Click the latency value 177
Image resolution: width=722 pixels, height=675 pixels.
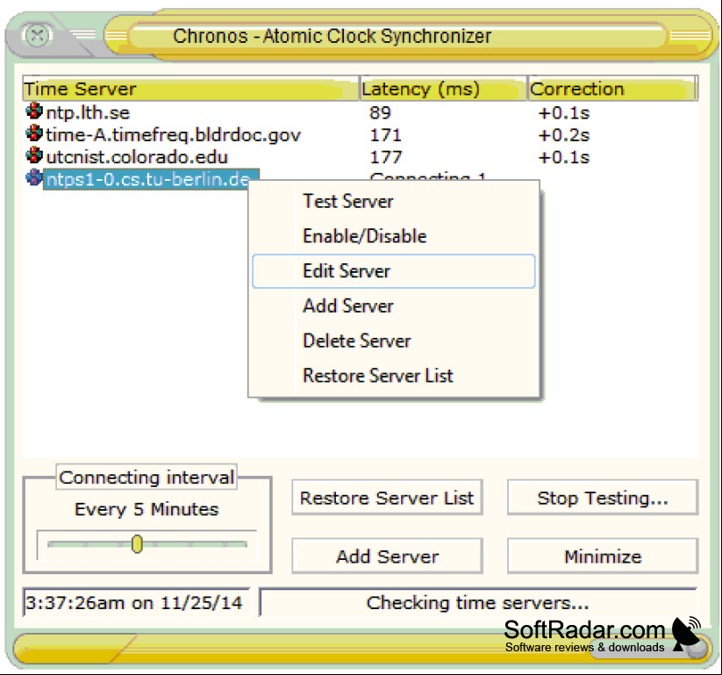point(386,157)
